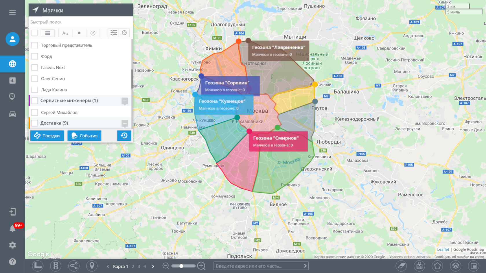The width and height of the screenshot is (486, 273).
Task: Select the globe map section in the sidebar
Action: coord(12,64)
